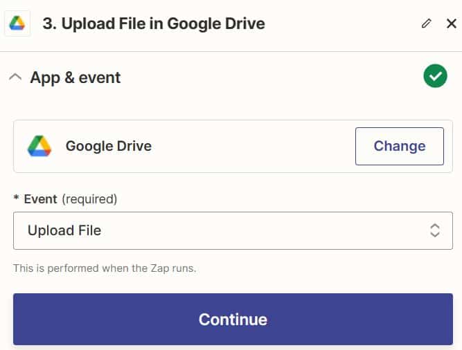Click the asterisk before the Event label
Viewport: 462px width, 350px height.
(16, 198)
